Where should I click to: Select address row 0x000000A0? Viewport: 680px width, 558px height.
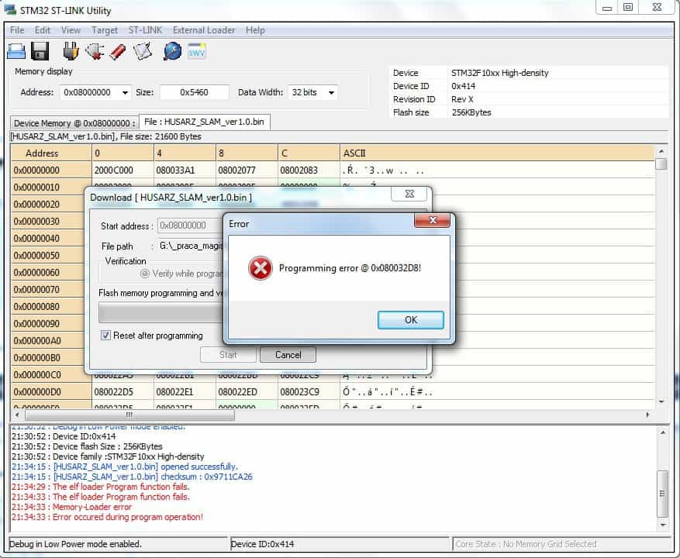(48, 341)
